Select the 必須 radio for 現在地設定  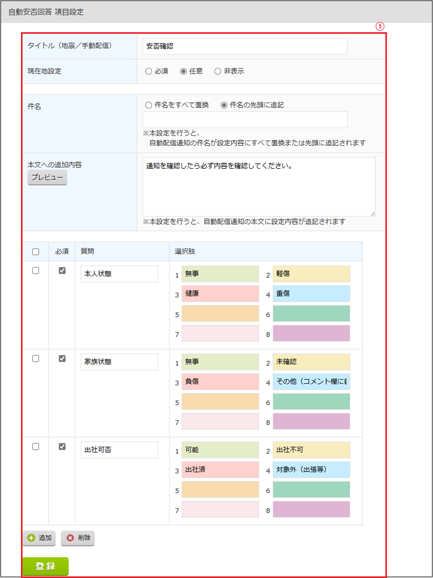[x=148, y=72]
